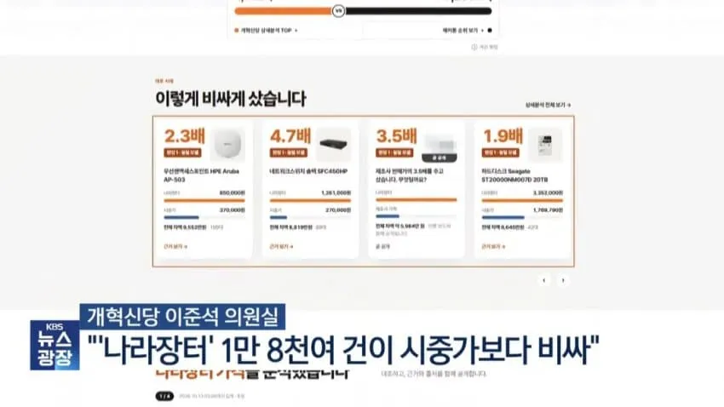Click the 1,261,000원 price value
Image resolution: width=724 pixels, height=407 pixels.
pyautogui.click(x=336, y=193)
